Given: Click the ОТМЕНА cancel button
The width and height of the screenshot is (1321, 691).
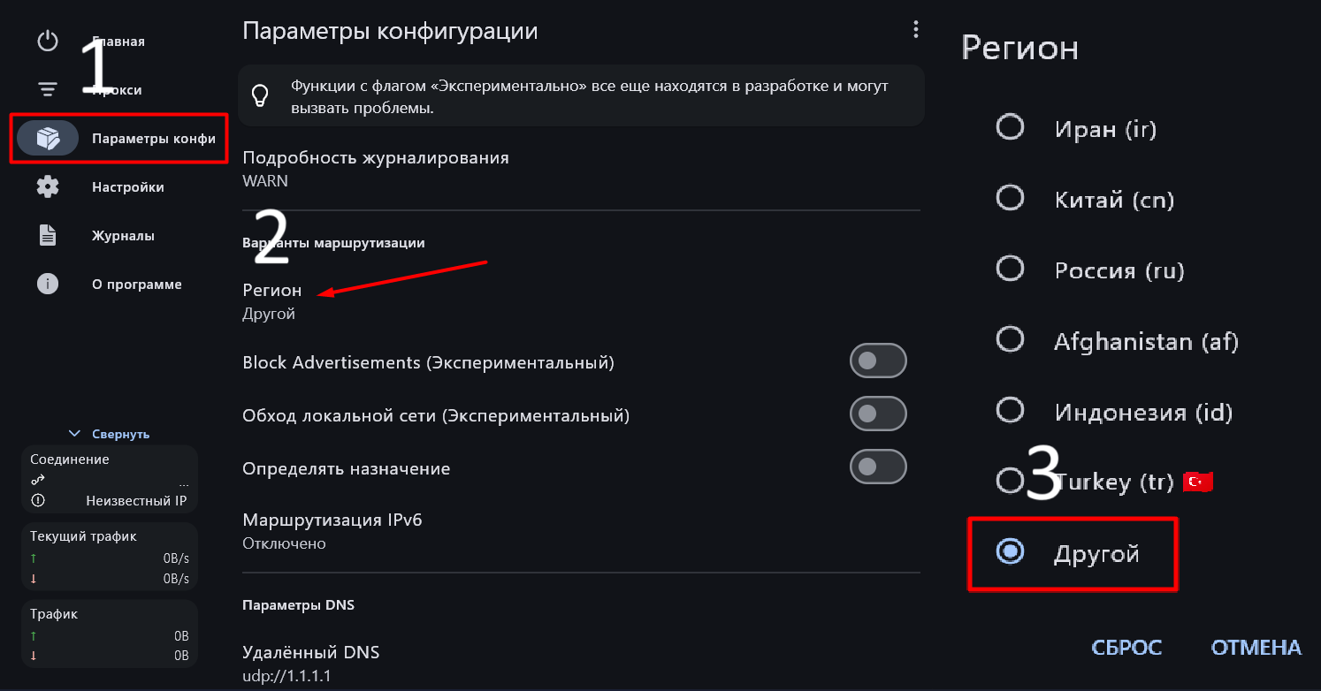Looking at the screenshot, I should tap(1256, 648).
